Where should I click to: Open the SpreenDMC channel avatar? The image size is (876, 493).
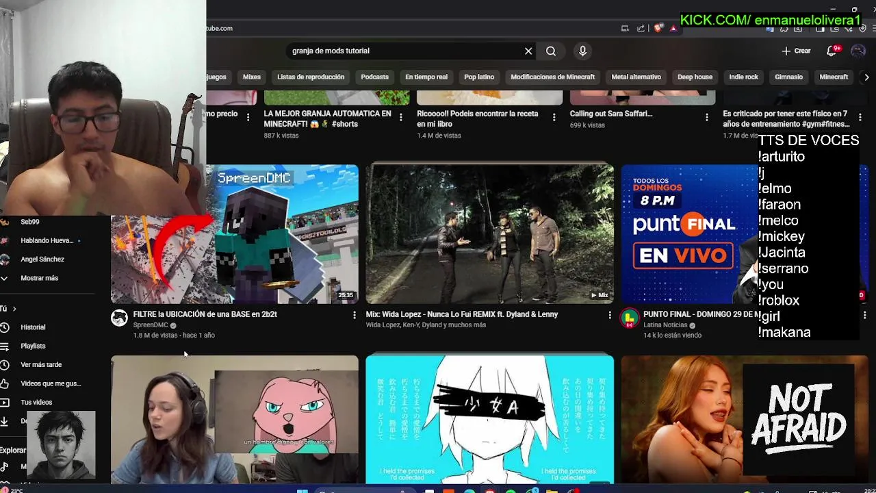coord(120,318)
